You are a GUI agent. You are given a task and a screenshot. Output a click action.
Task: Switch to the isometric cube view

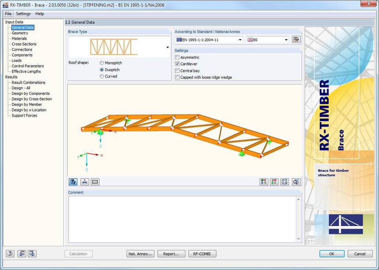pos(285,182)
